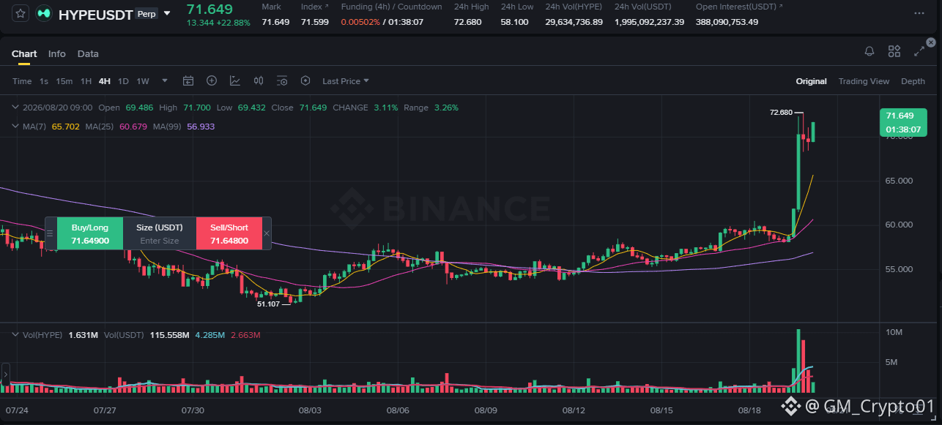
Task: Switch to the Depth chart view
Action: 913,81
